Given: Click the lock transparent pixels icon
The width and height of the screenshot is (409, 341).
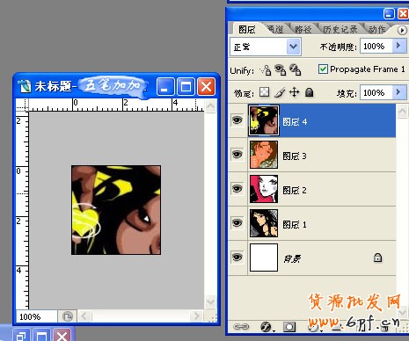Looking at the screenshot, I should [265, 92].
